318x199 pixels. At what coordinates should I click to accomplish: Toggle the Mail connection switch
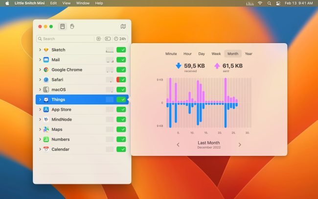(121, 60)
